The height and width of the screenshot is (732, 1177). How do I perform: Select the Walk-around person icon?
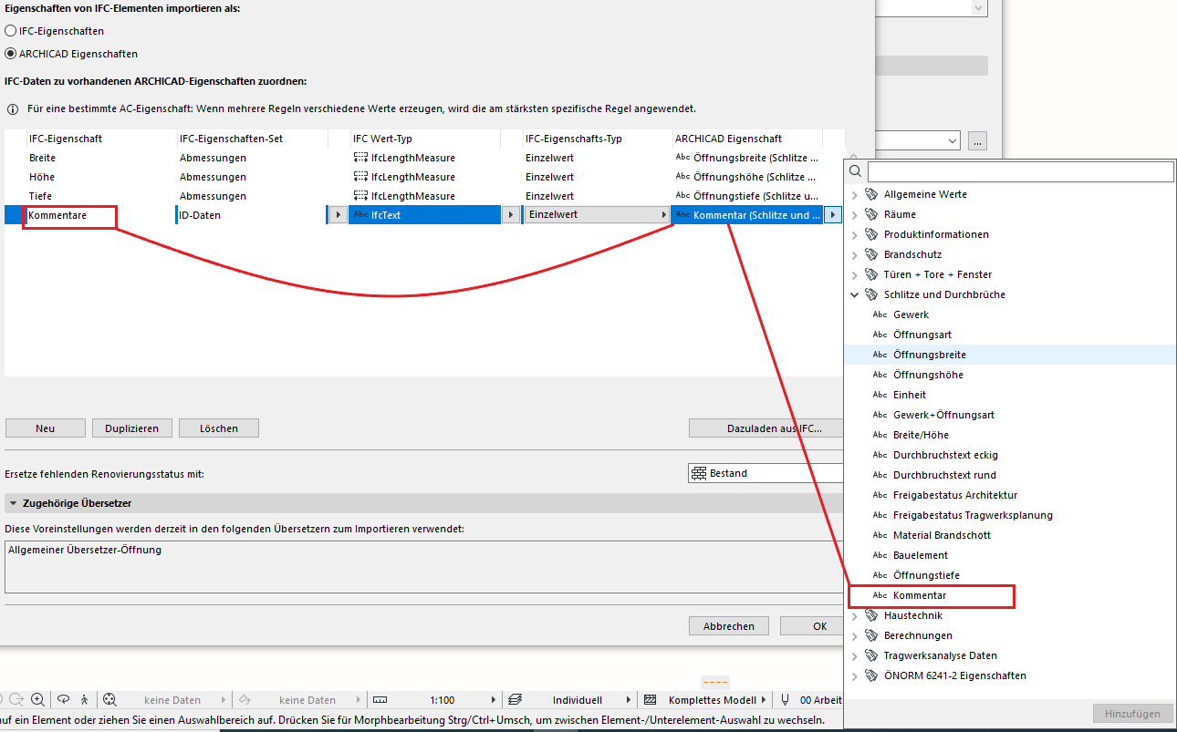[x=84, y=699]
